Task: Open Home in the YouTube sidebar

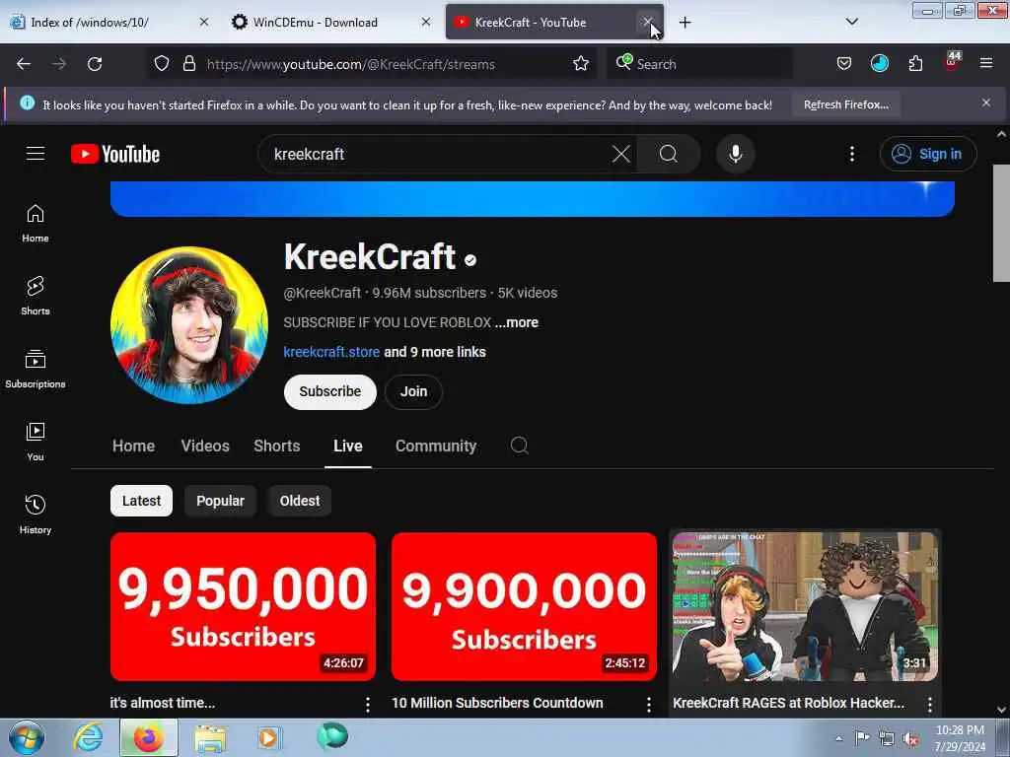Action: [x=36, y=224]
